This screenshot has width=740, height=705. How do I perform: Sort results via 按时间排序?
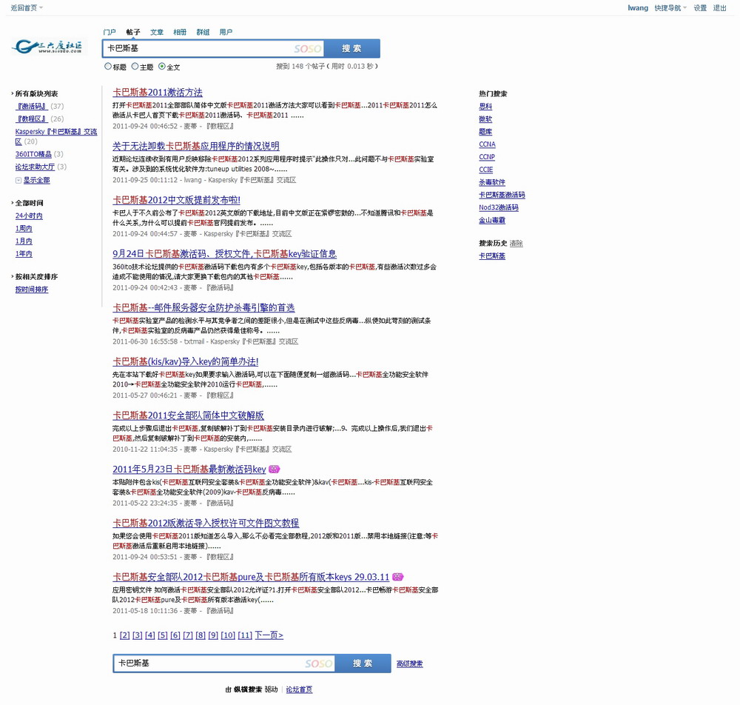[32, 290]
